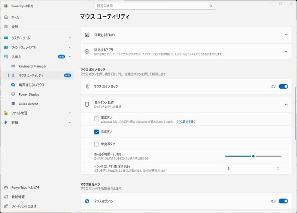The width and height of the screenshot is (297, 213).
Task: Turn off the マウス蛍光ペン switch
Action: (x=283, y=201)
